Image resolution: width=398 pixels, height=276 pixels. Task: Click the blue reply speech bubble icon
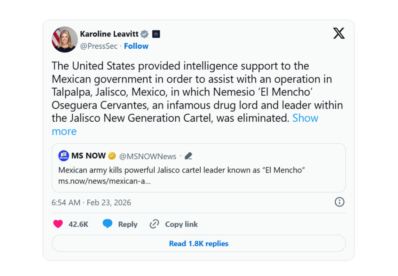pyautogui.click(x=107, y=224)
